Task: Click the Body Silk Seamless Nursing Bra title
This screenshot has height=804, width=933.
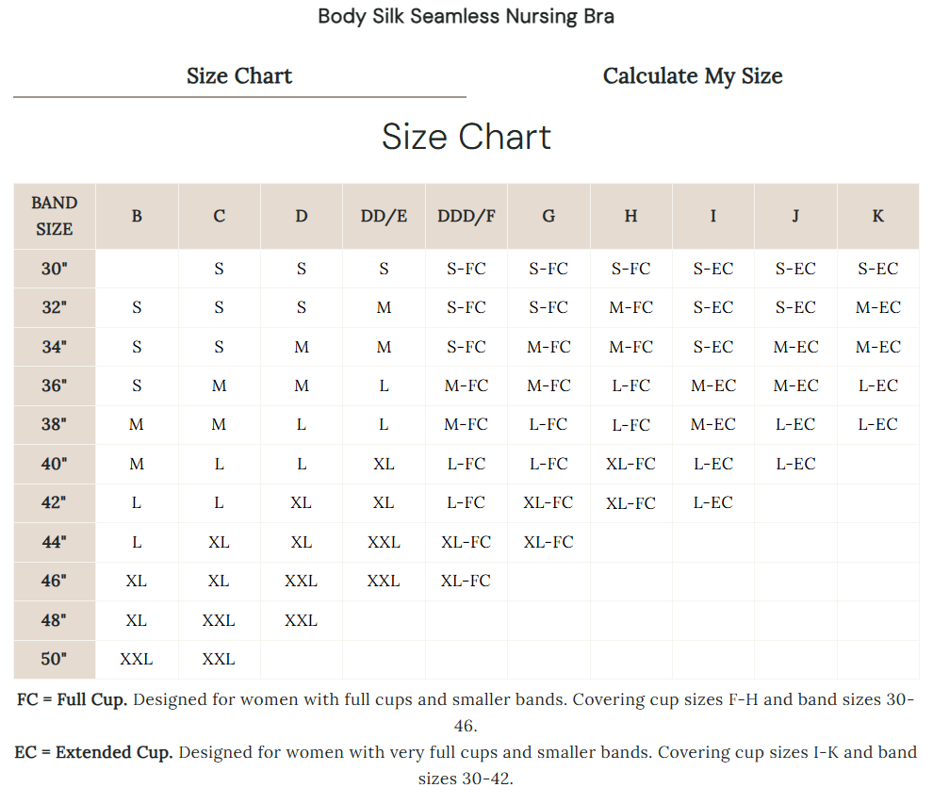Action: pos(466,16)
